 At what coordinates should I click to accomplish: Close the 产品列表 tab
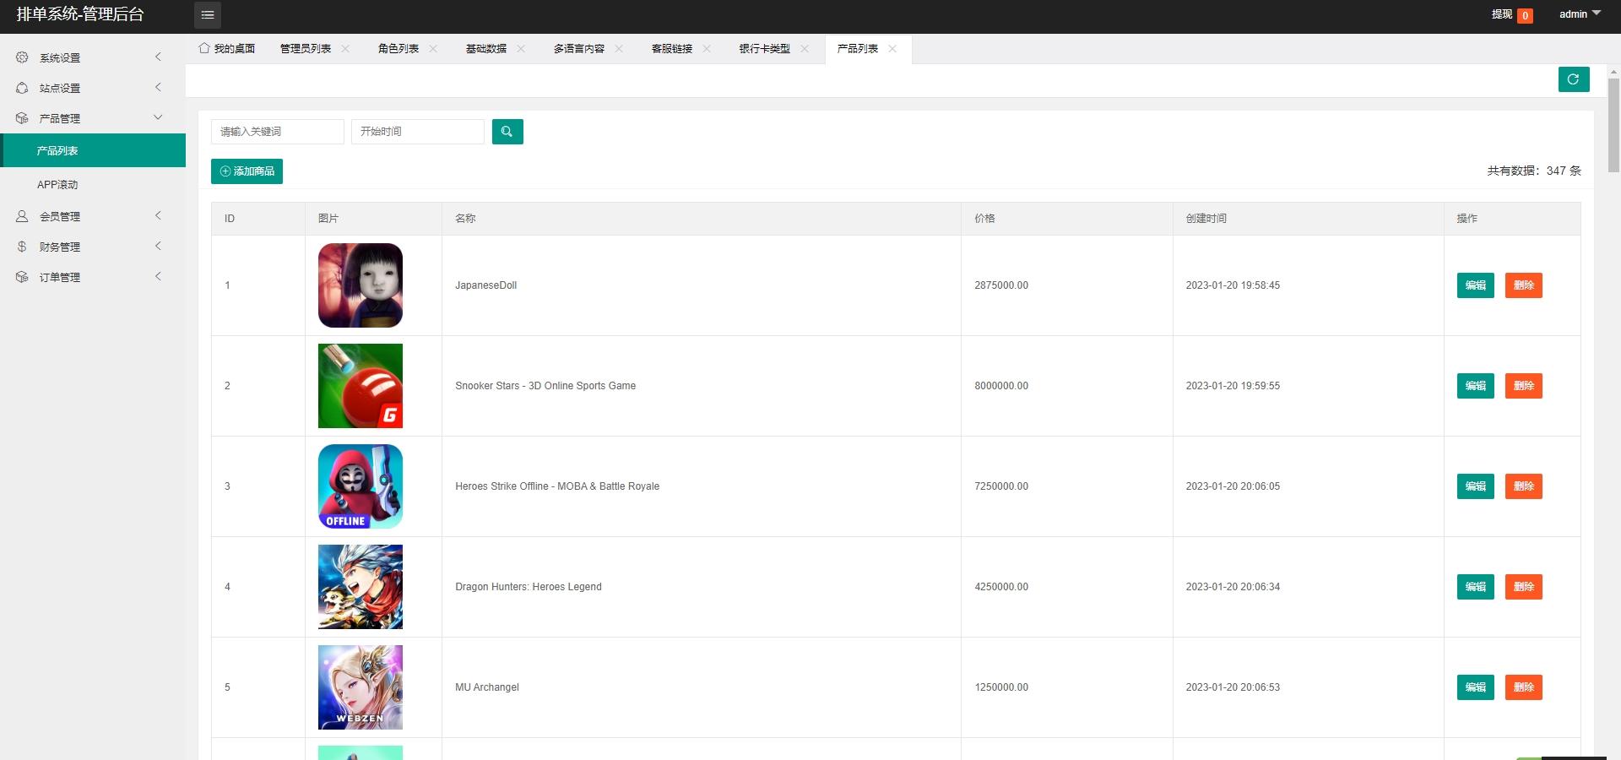(892, 49)
